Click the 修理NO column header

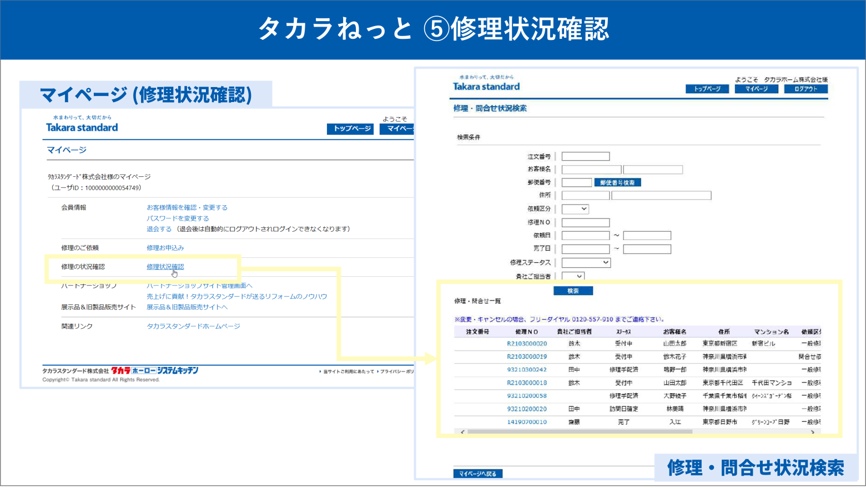(x=527, y=332)
